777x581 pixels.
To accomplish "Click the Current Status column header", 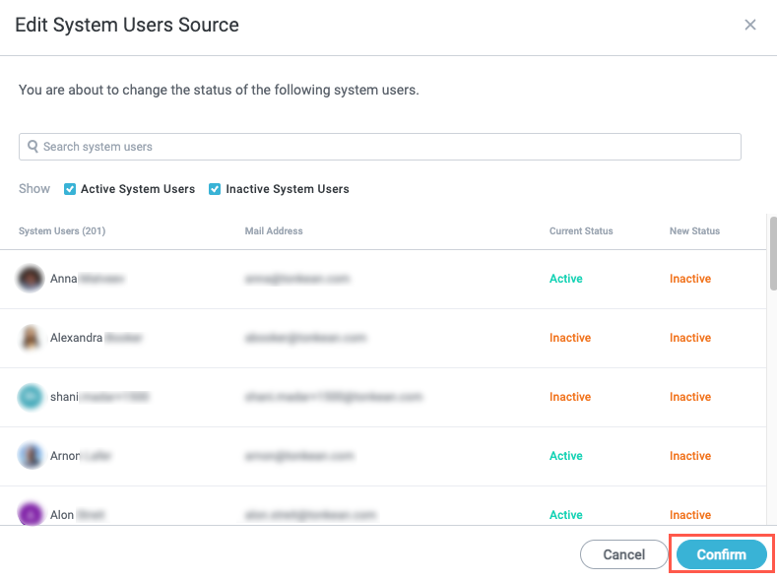I will pyautogui.click(x=581, y=231).
